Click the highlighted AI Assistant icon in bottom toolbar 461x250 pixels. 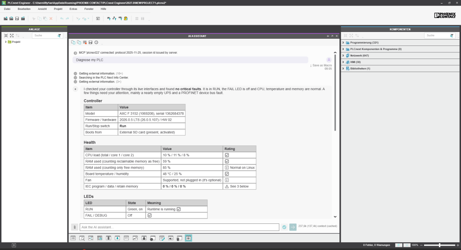pyautogui.click(x=189, y=238)
